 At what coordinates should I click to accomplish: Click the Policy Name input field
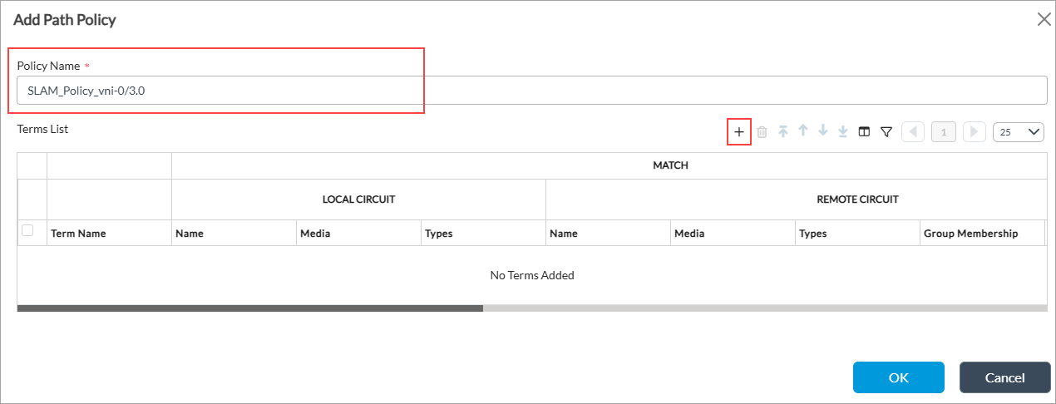click(530, 91)
